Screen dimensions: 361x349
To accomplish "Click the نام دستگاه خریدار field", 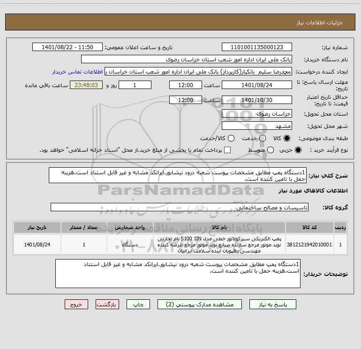I will point(187,59).
